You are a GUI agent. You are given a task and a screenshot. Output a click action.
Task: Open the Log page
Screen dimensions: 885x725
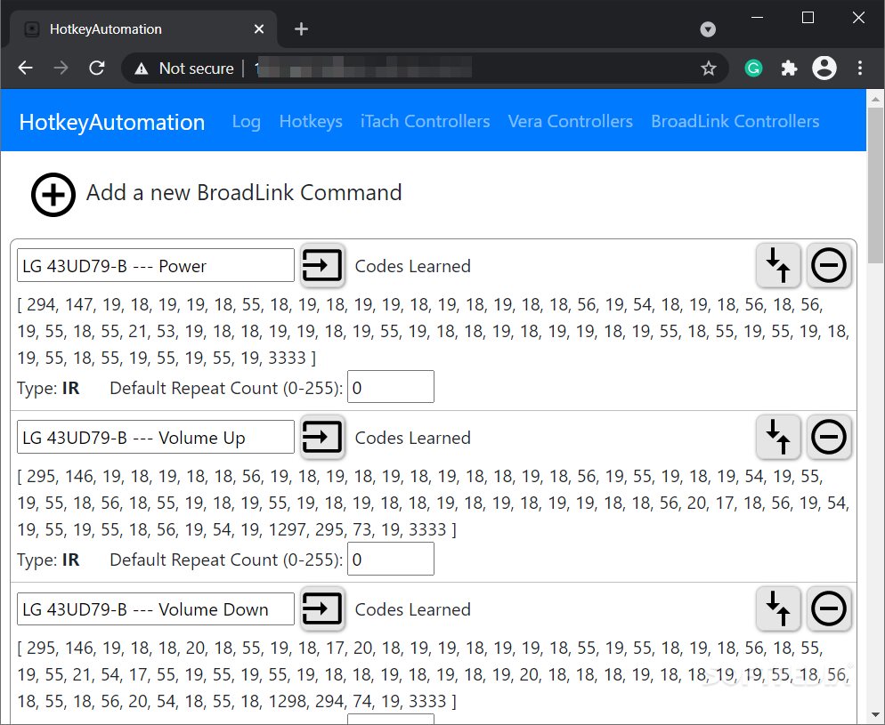(246, 121)
